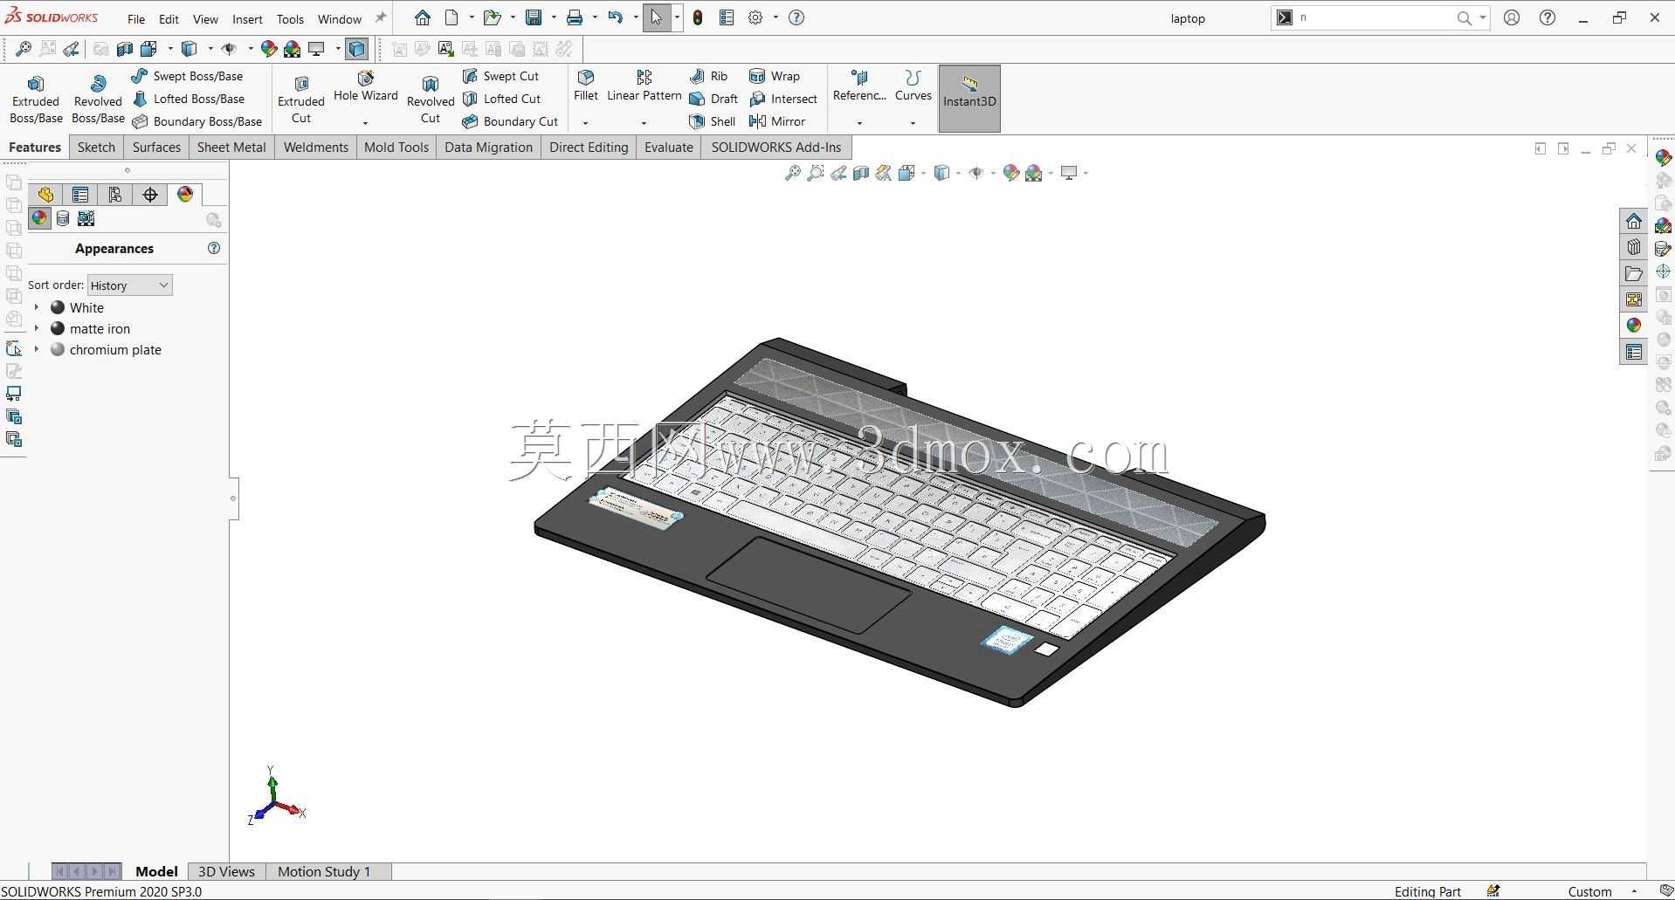Open the ConfigurationManager tab
The image size is (1675, 900).
pos(115,195)
